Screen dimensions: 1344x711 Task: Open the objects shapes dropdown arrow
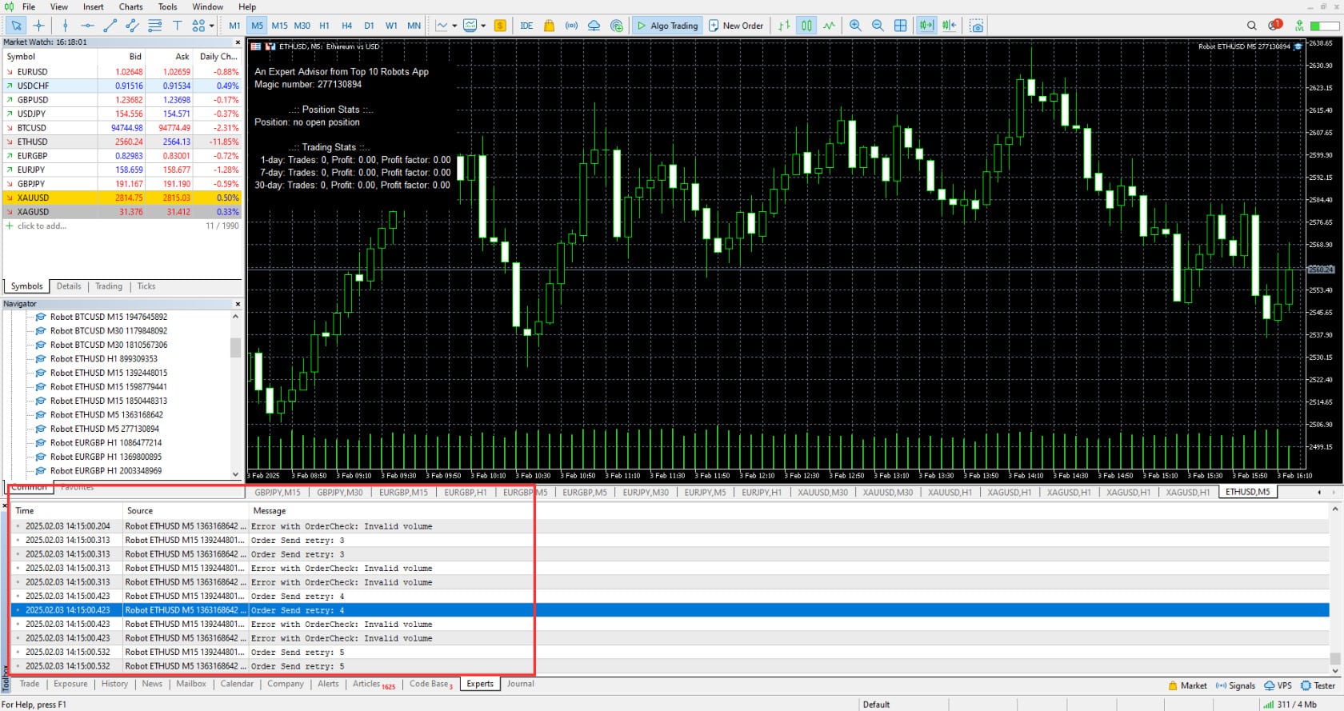click(212, 26)
